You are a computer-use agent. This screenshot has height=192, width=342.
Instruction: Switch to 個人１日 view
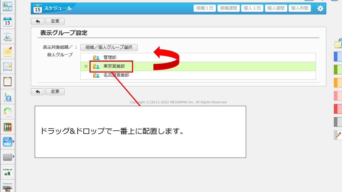click(252, 8)
